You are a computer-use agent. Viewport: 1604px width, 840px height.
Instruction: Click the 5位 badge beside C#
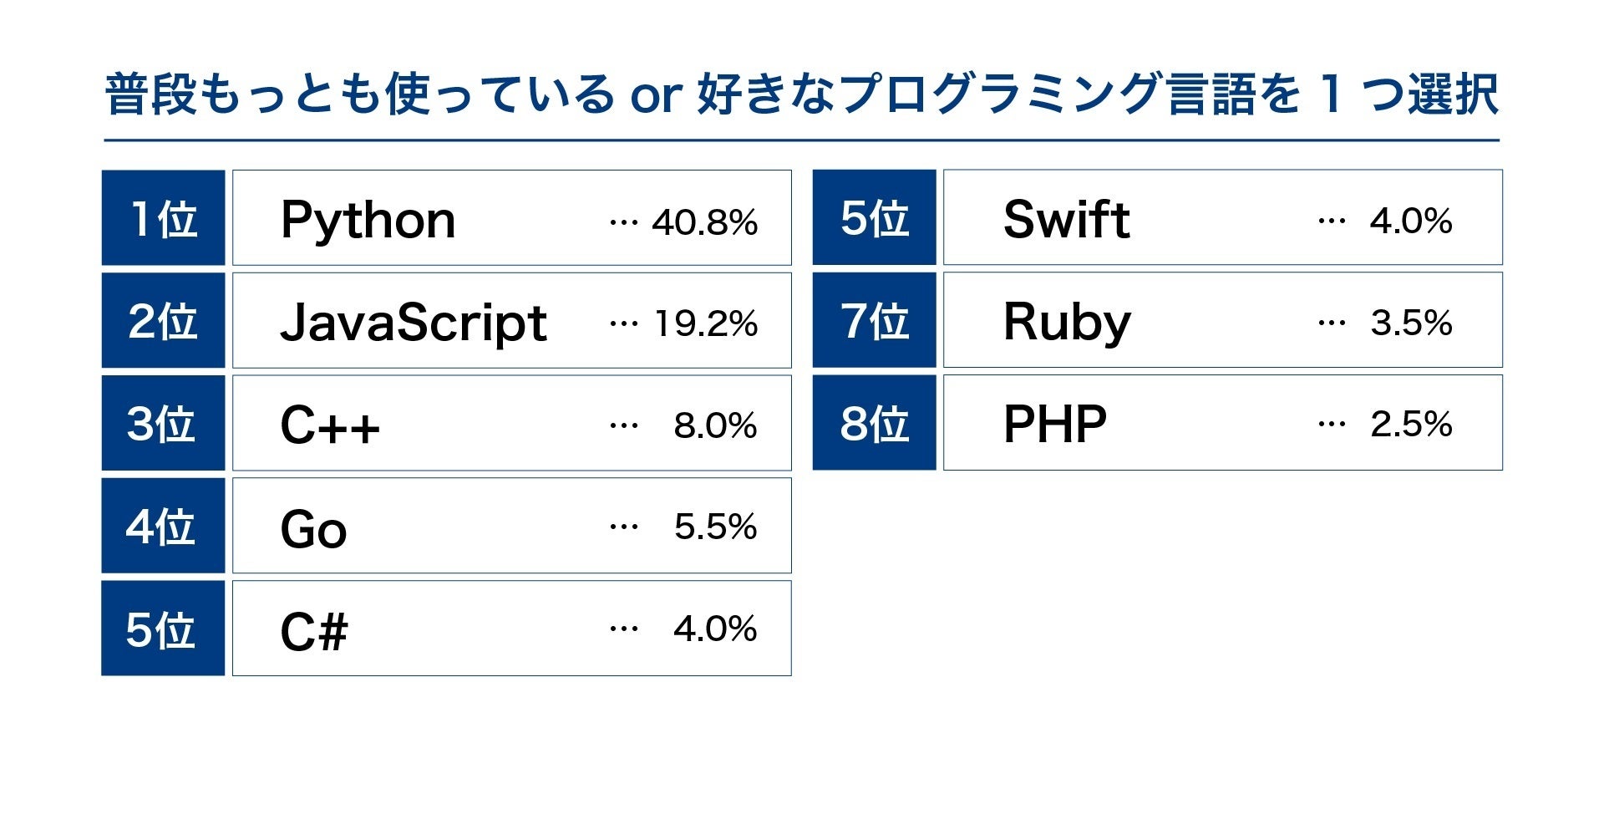click(163, 629)
